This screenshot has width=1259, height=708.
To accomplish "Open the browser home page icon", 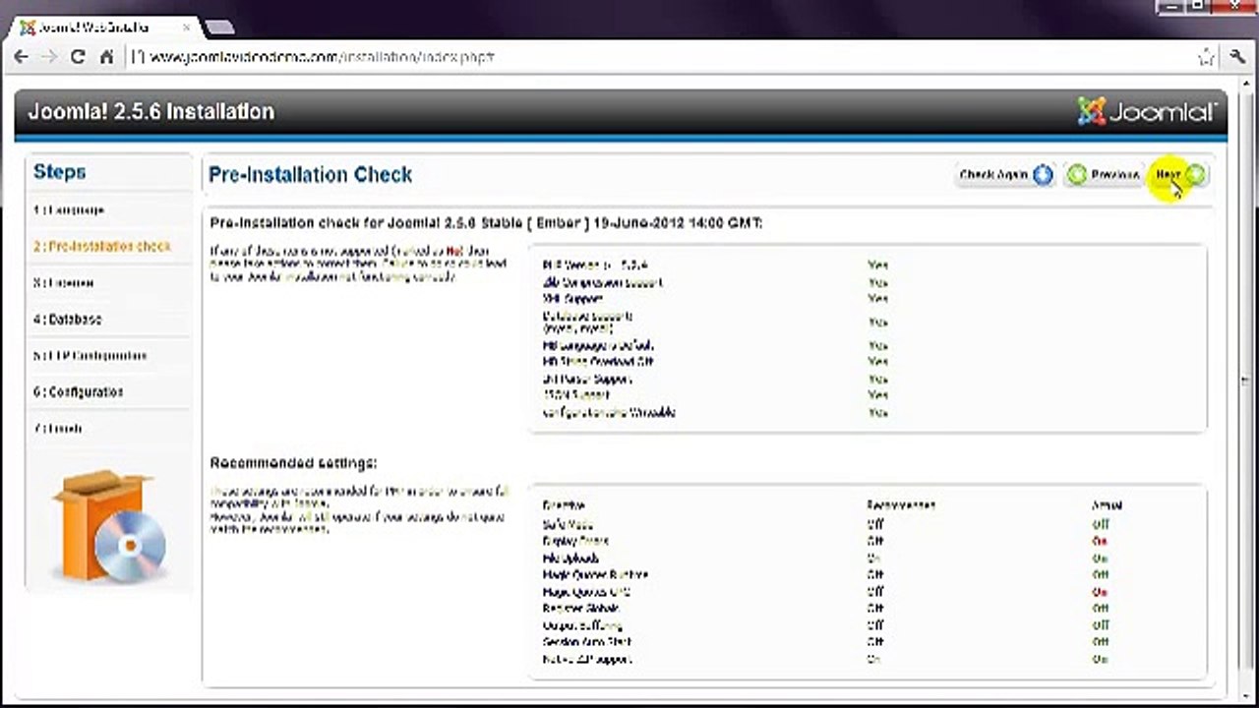I will (106, 57).
